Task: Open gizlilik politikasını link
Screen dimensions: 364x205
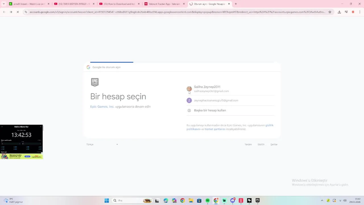Action: point(230,127)
